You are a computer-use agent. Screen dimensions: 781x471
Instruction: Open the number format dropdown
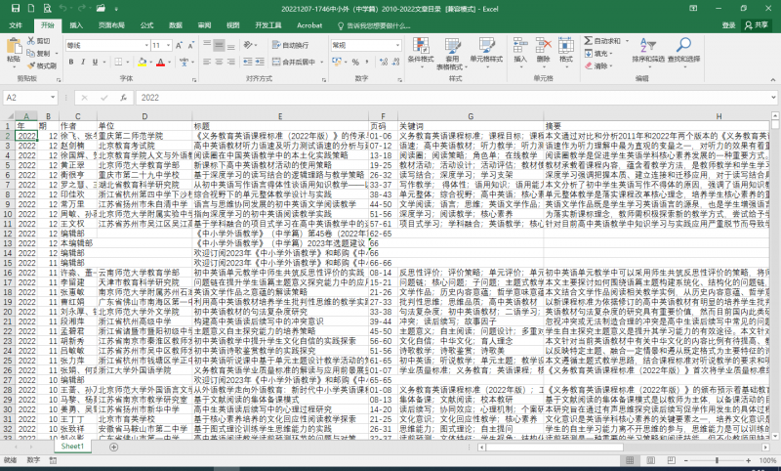pos(397,45)
